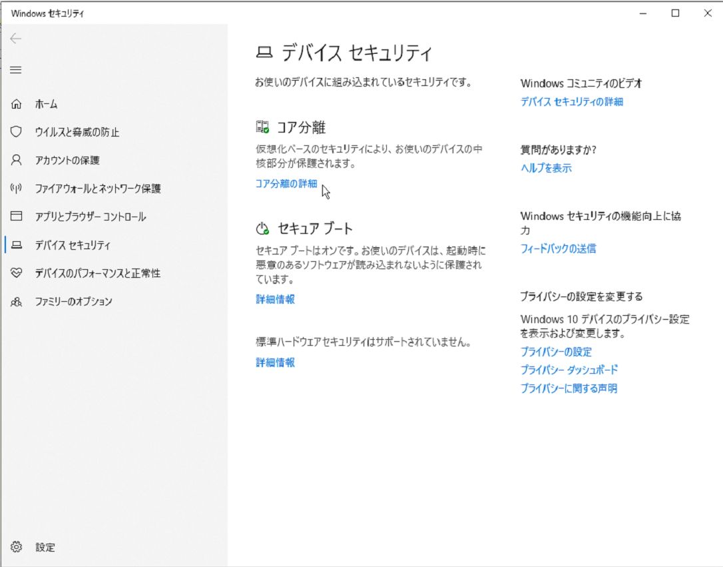Screen dimensions: 723x567
Task: Click デバイス セキュリティの詳細 video link
Action: 570,101
